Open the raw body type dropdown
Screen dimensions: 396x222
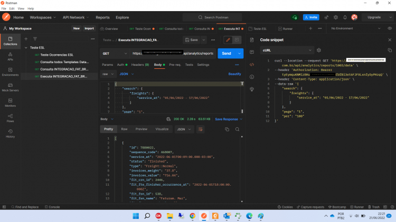(108, 74)
